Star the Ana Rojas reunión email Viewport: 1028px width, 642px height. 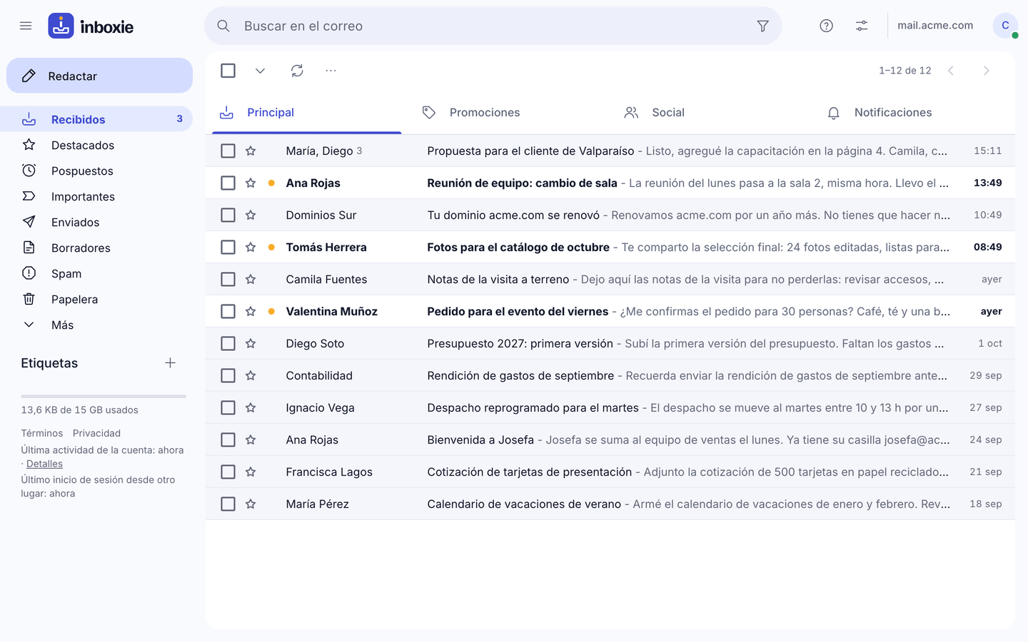251,183
